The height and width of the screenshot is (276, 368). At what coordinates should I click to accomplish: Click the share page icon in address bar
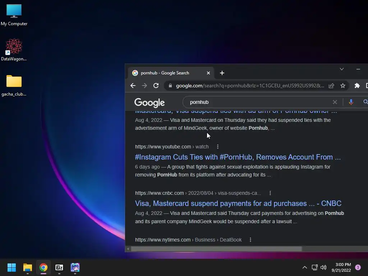(331, 86)
